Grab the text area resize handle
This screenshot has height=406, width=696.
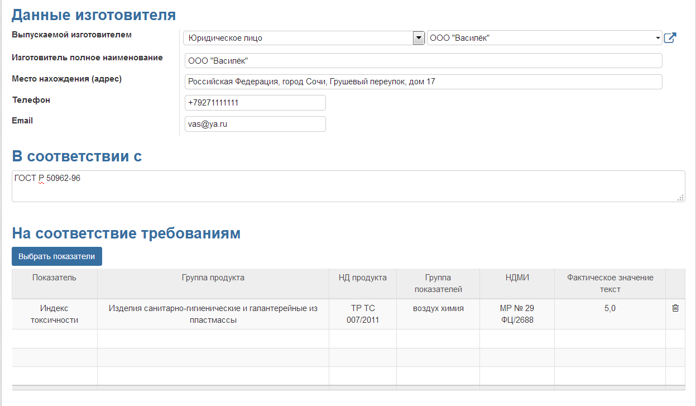[680, 198]
